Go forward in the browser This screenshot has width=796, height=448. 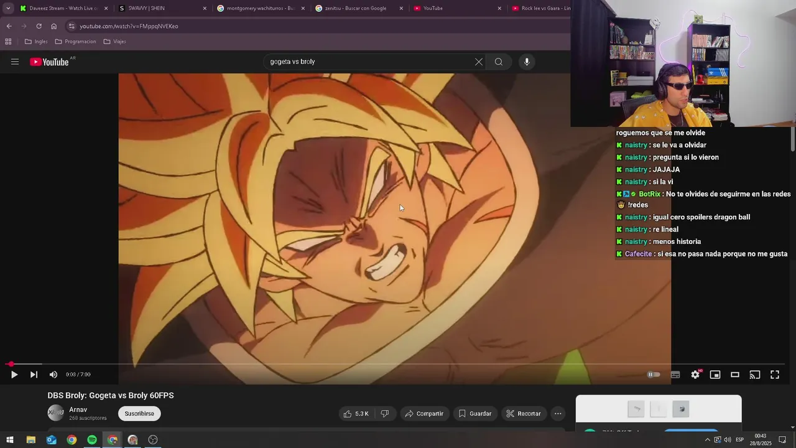click(24, 26)
